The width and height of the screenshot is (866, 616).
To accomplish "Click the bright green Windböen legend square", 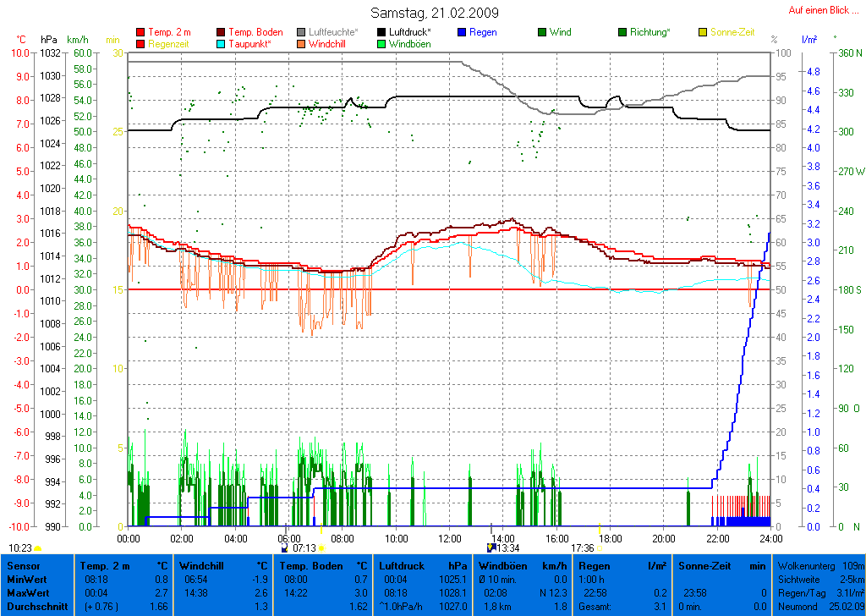I will [x=381, y=43].
